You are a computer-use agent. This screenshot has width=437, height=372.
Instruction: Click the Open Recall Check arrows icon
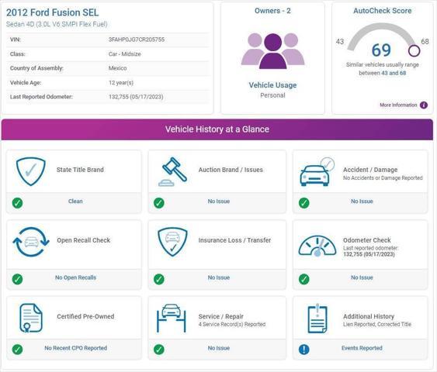pyautogui.click(x=31, y=242)
